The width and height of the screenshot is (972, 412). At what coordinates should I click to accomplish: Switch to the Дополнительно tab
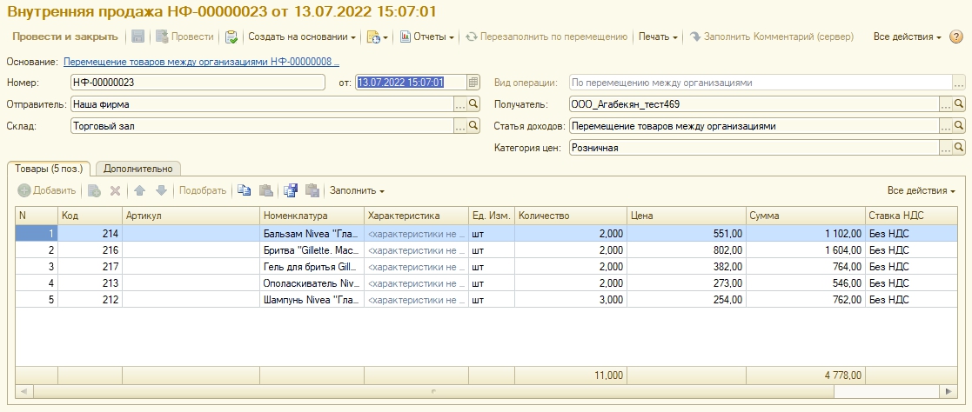[137, 169]
